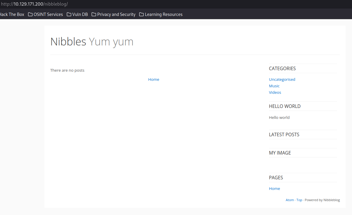
Task: Click the 'There are no posts' message
Action: [x=67, y=70]
